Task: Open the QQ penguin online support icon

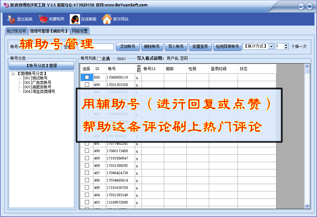Action: pos(75,19)
